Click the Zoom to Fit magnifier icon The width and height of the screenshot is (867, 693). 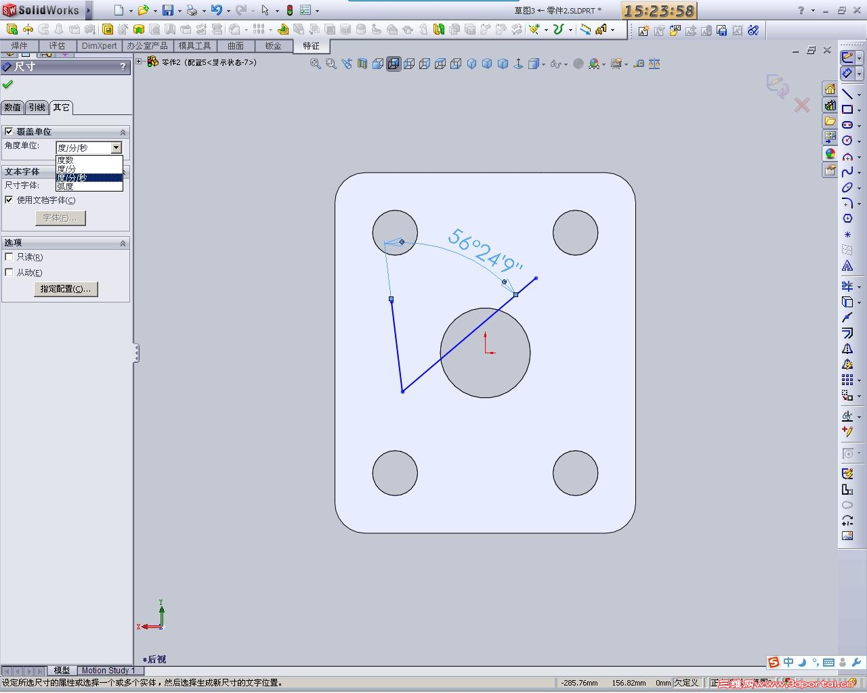point(315,64)
